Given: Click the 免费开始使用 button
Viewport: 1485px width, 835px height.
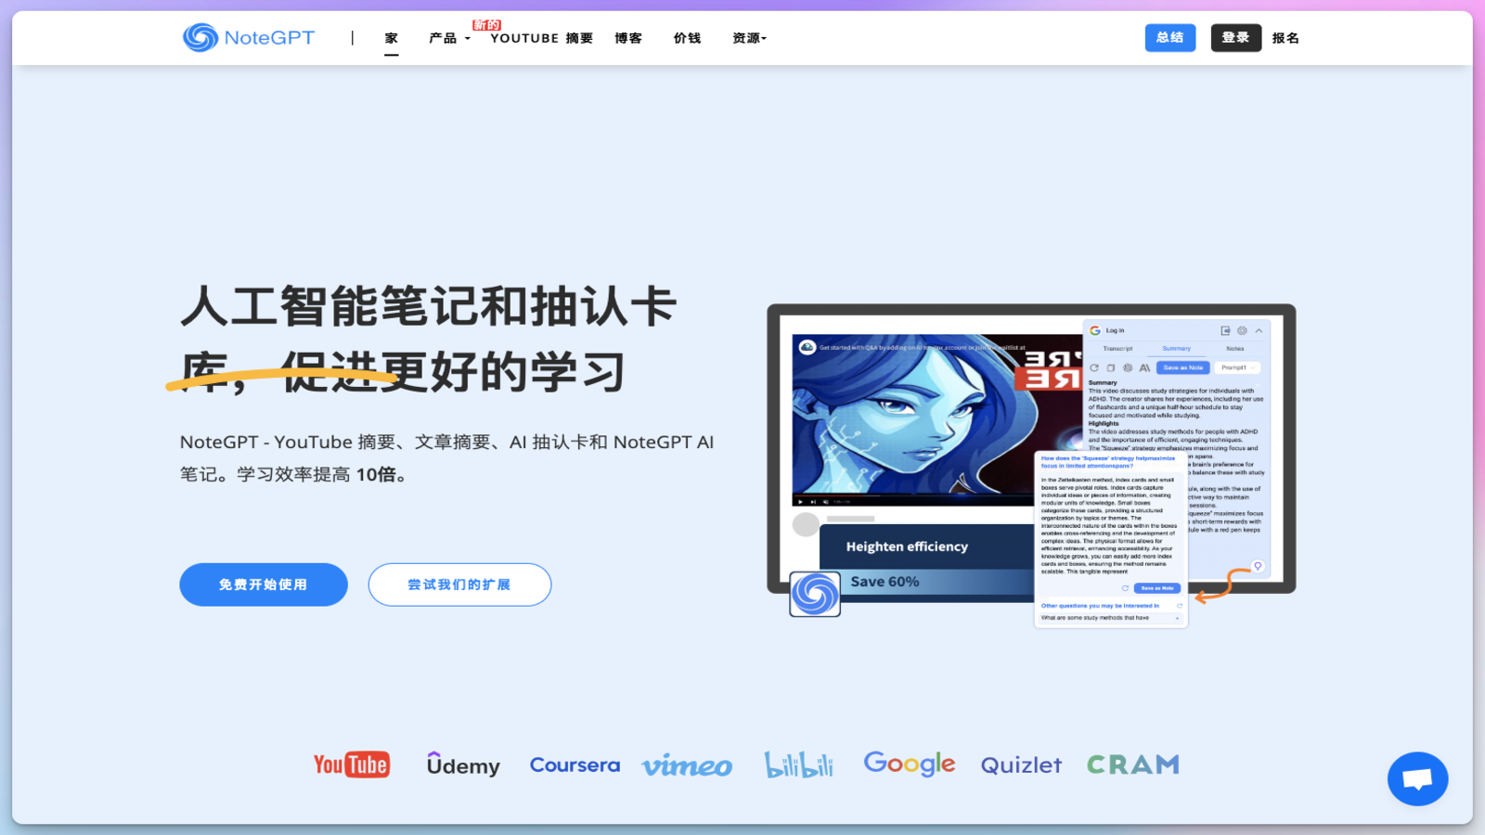Looking at the screenshot, I should coord(264,584).
